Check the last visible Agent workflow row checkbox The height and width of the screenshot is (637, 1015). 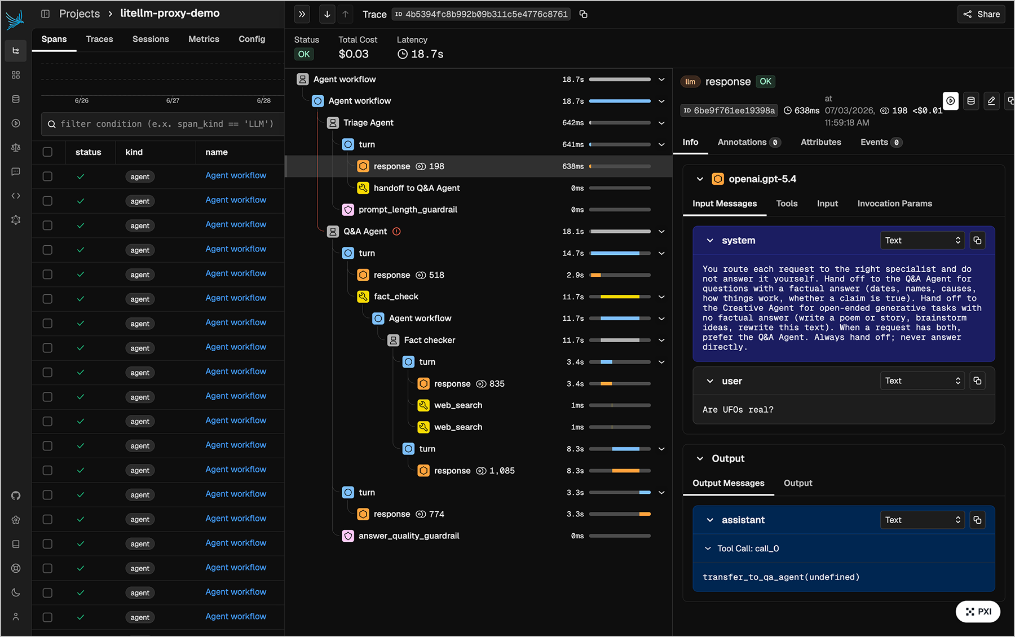point(48,617)
